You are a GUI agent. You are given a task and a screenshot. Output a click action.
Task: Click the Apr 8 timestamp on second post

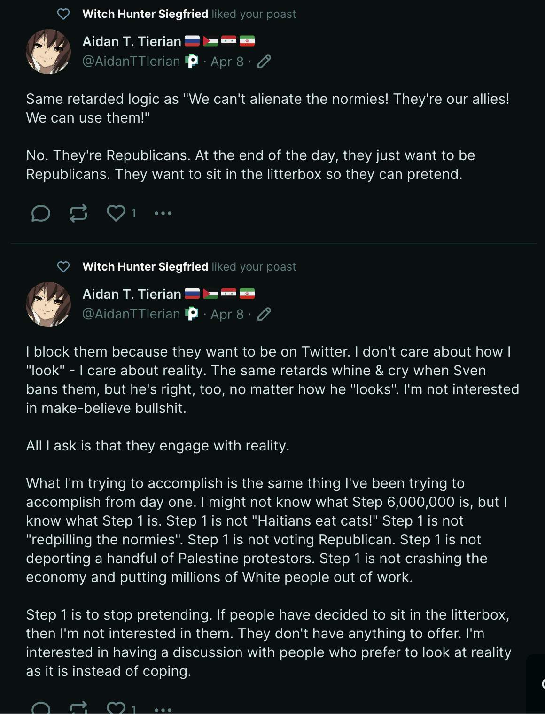tap(227, 314)
